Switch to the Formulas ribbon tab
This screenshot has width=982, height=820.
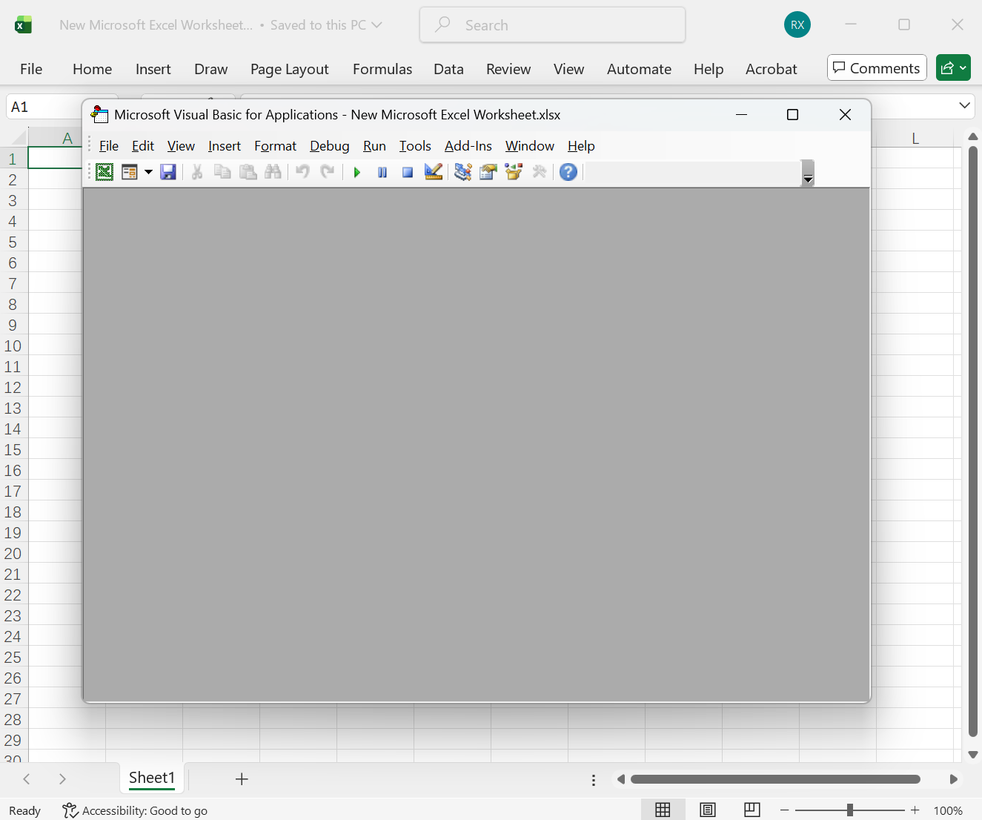coord(382,69)
